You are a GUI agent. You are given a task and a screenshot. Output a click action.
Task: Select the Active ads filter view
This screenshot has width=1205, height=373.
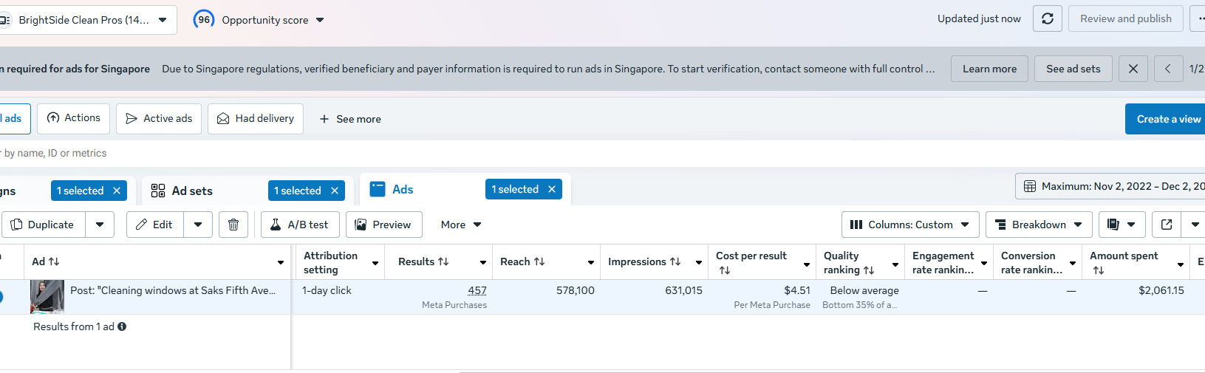point(159,119)
